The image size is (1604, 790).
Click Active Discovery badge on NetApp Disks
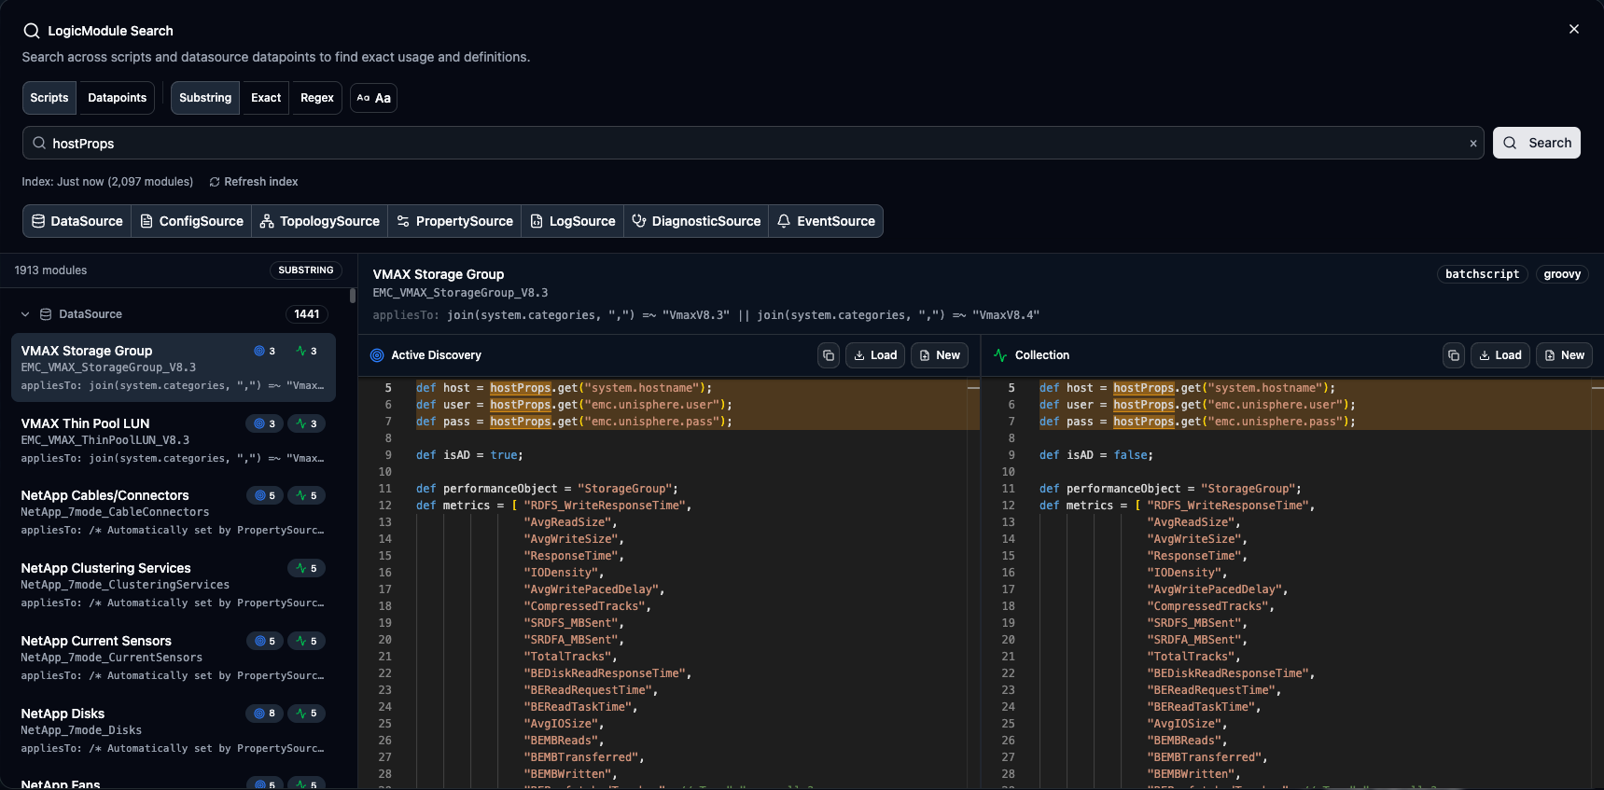[265, 714]
